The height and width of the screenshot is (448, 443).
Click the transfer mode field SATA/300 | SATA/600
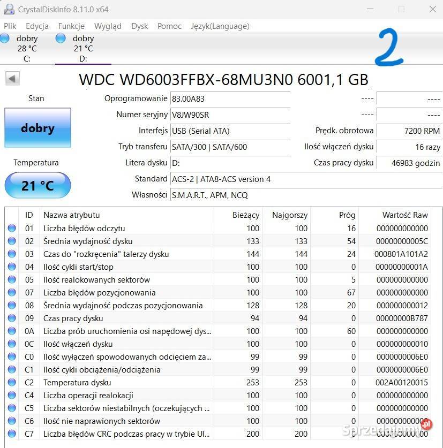point(230,147)
